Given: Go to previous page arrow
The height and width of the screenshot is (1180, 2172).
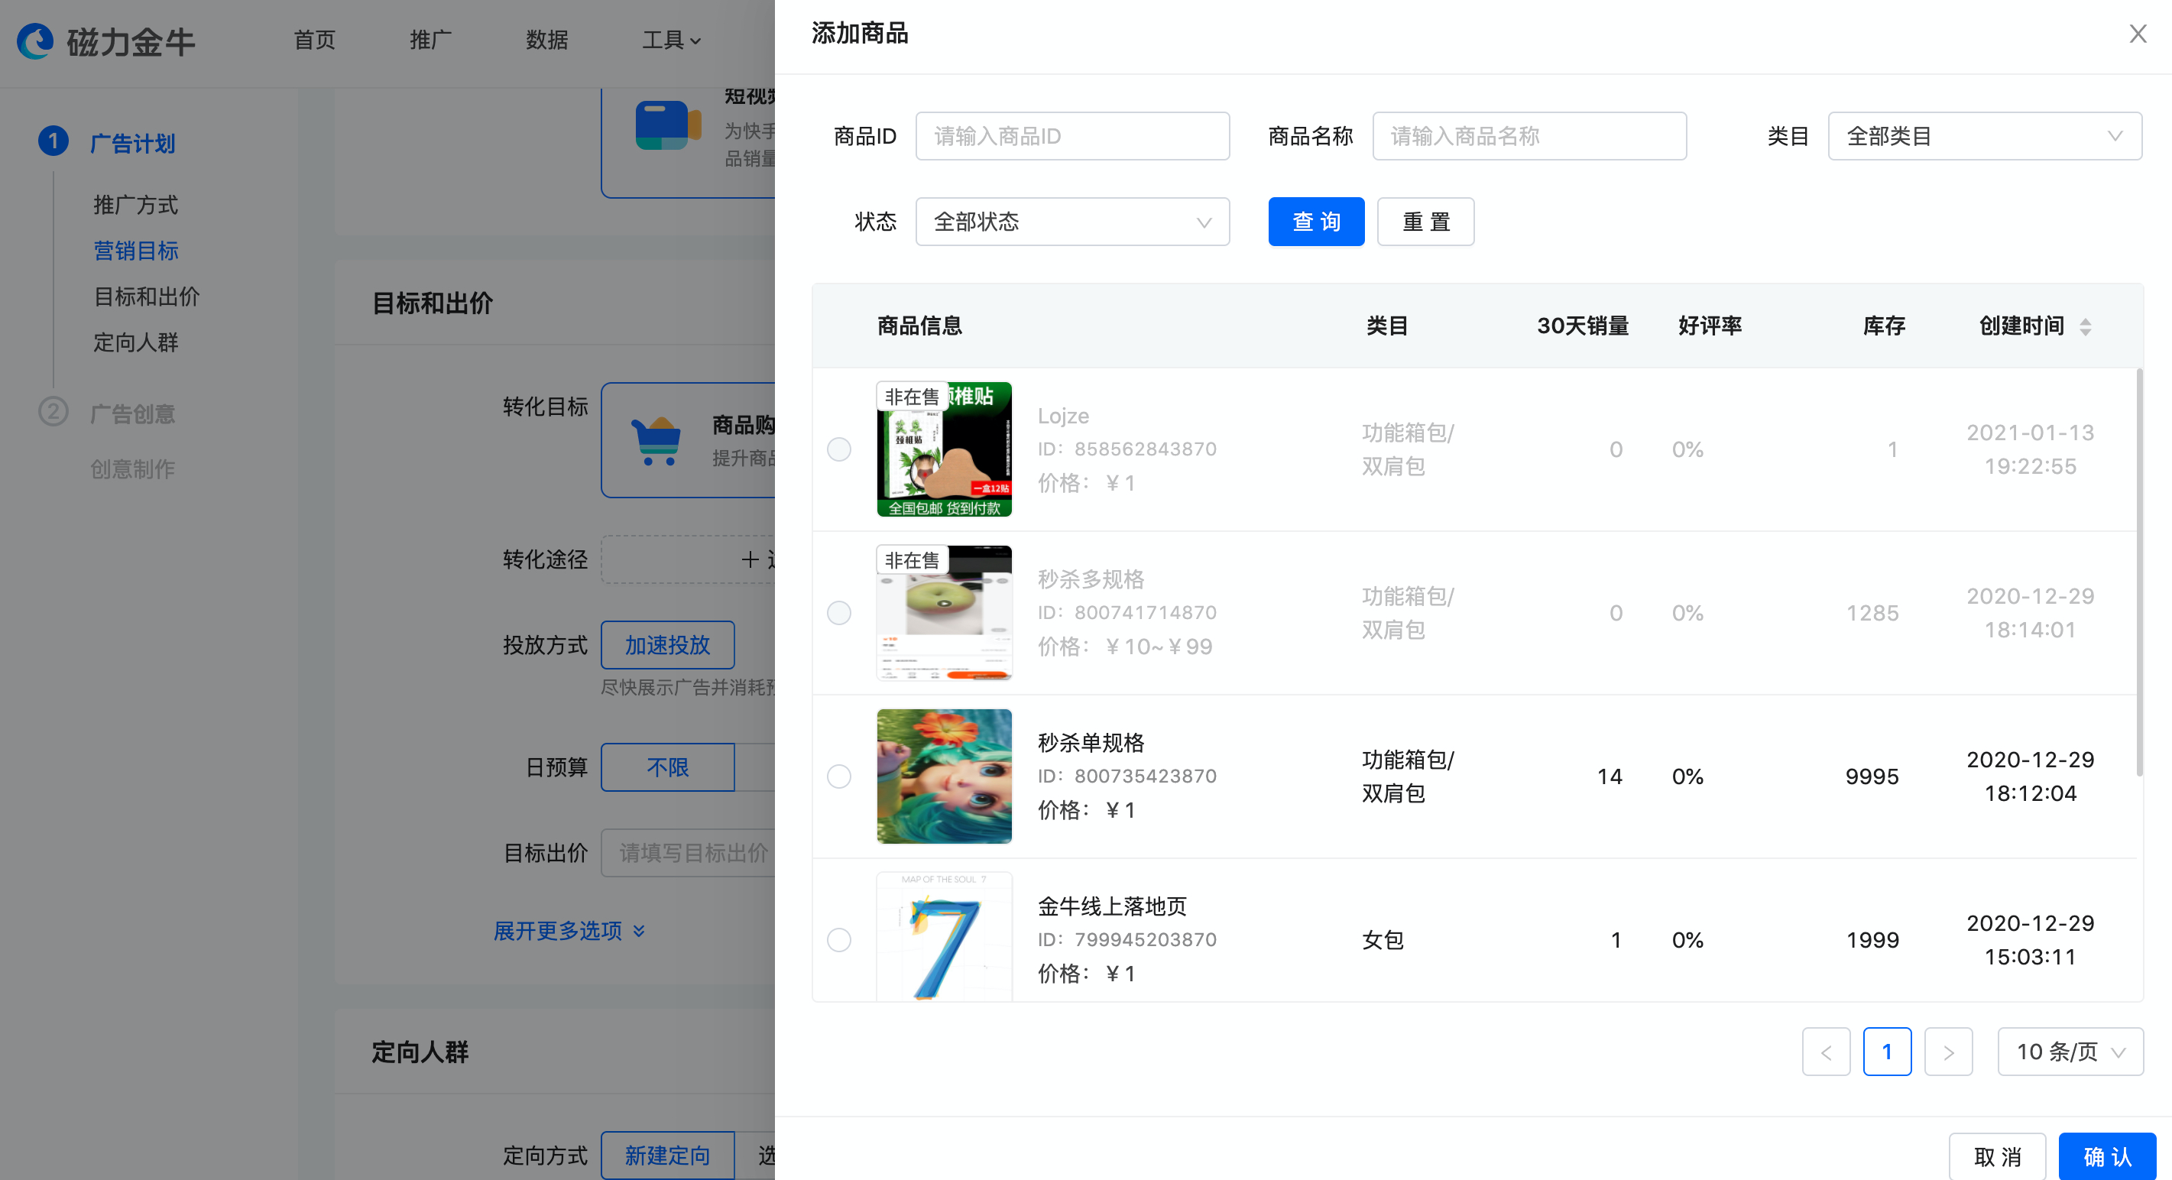Looking at the screenshot, I should coord(1827,1052).
